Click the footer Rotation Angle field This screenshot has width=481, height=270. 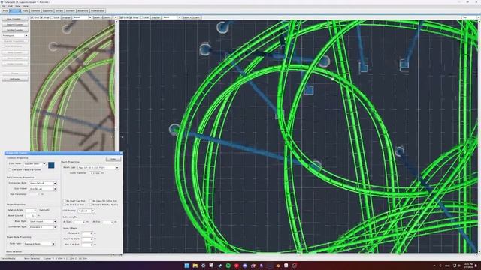[31, 210]
